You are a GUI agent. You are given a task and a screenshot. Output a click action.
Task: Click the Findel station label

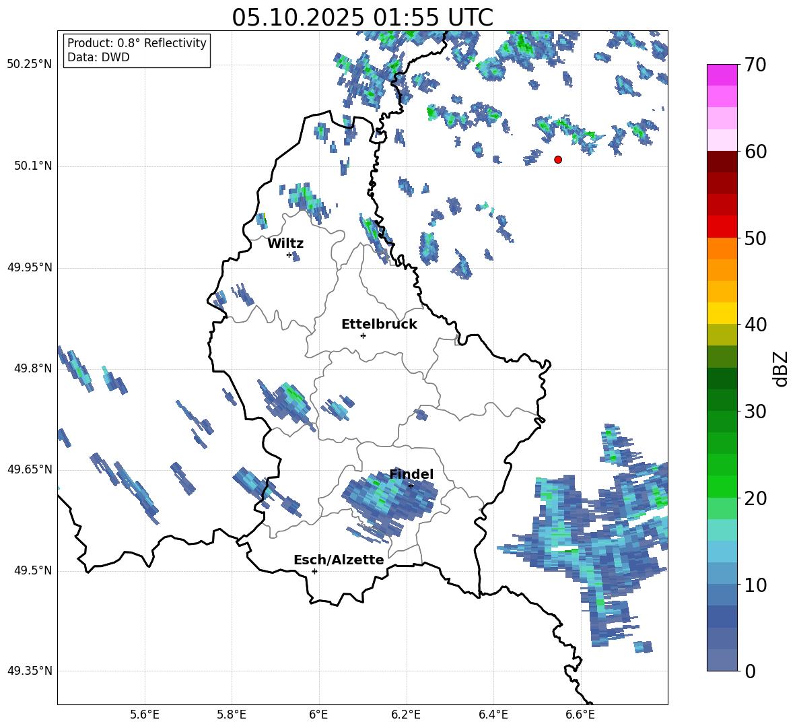click(x=411, y=474)
